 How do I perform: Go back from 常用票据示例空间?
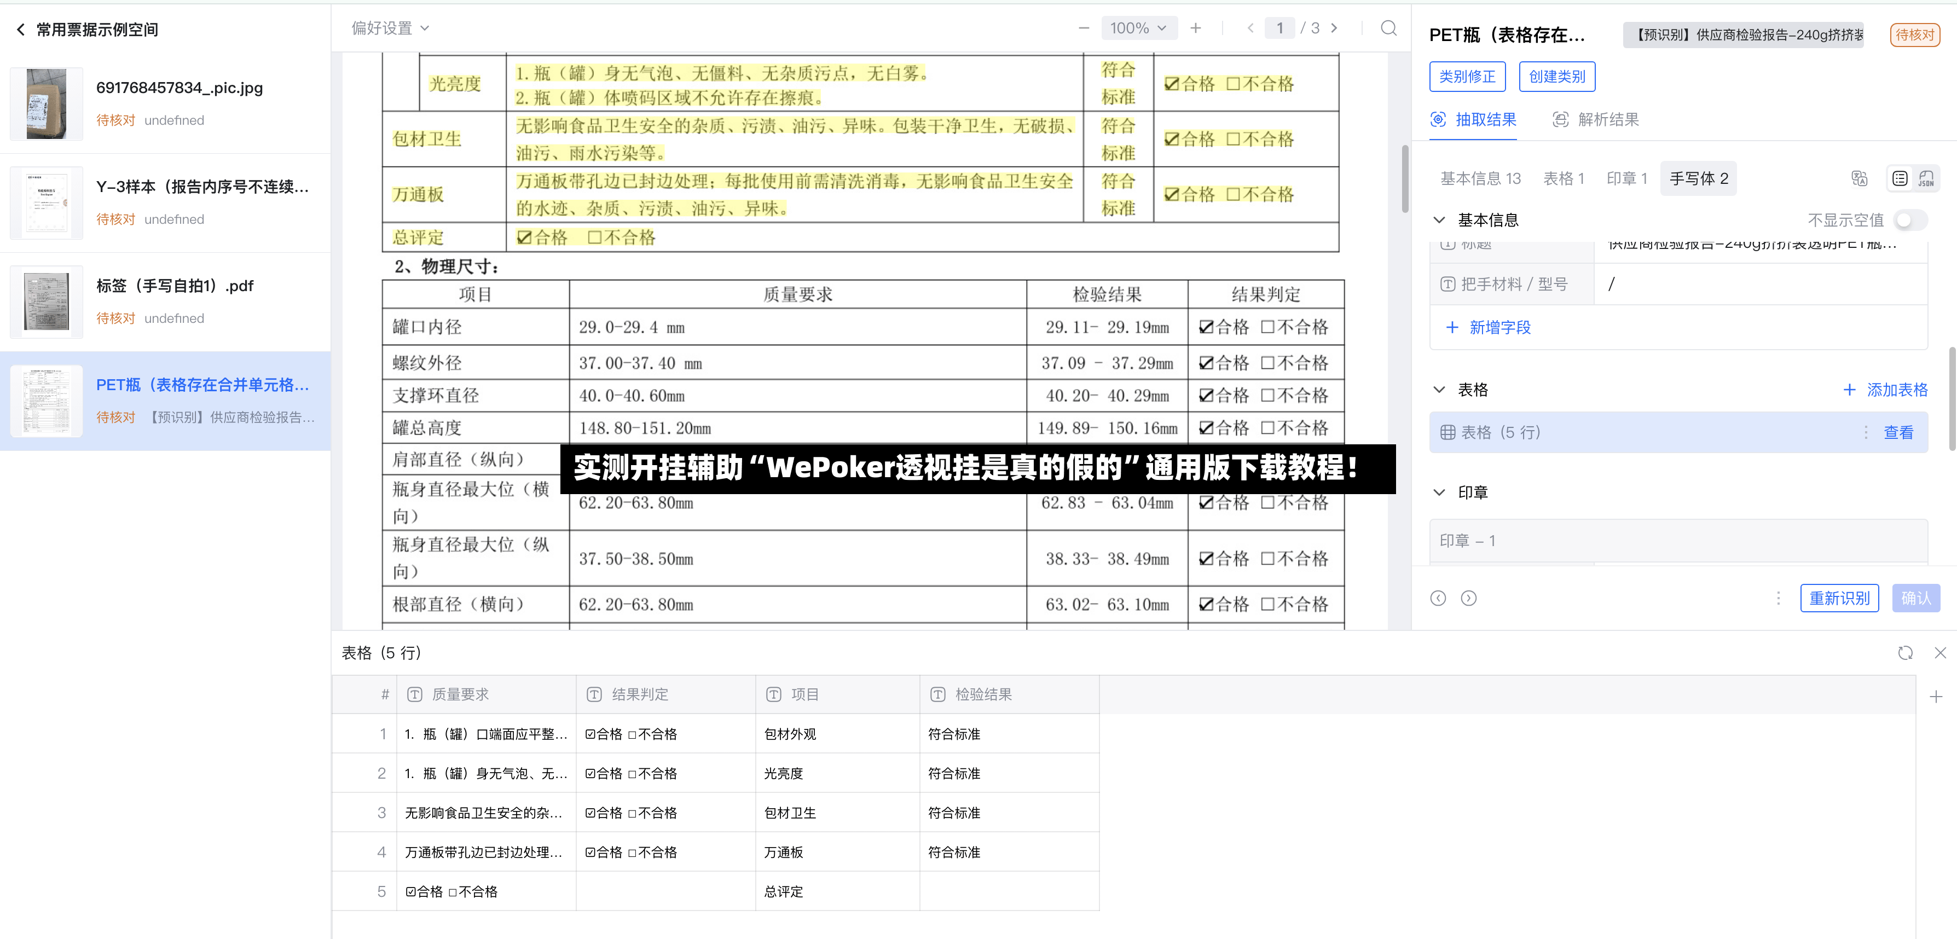click(20, 30)
